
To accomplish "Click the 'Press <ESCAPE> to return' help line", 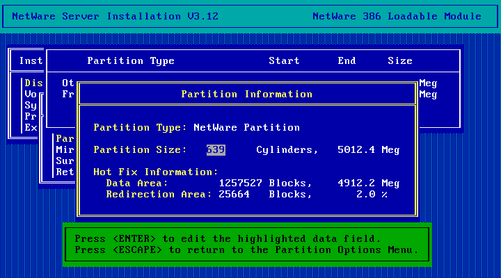I will coord(246,250).
